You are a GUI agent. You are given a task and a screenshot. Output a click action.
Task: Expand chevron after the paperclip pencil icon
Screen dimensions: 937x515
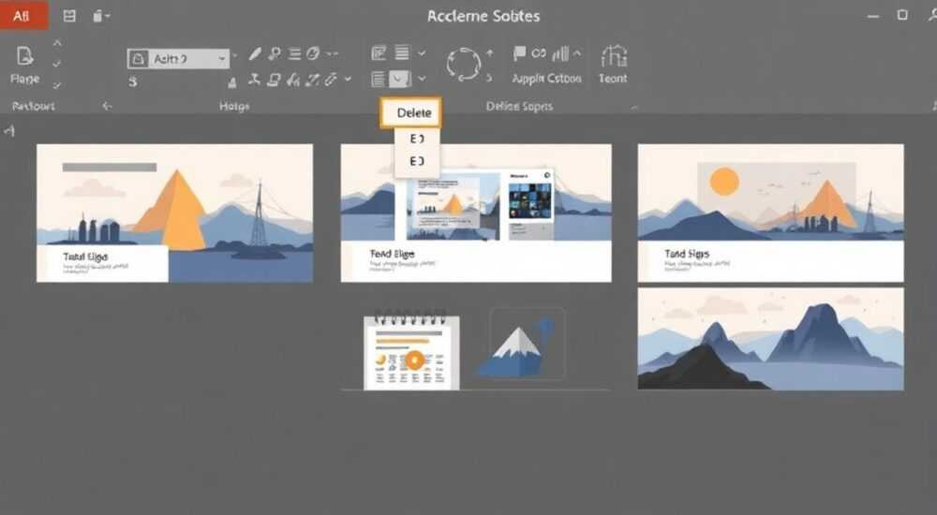[349, 79]
